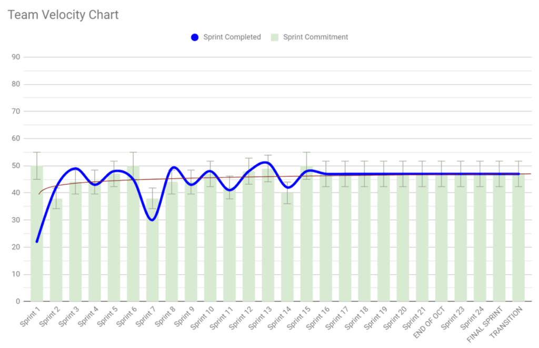Toggle the Sprint Commitment series visibility

coord(313,37)
